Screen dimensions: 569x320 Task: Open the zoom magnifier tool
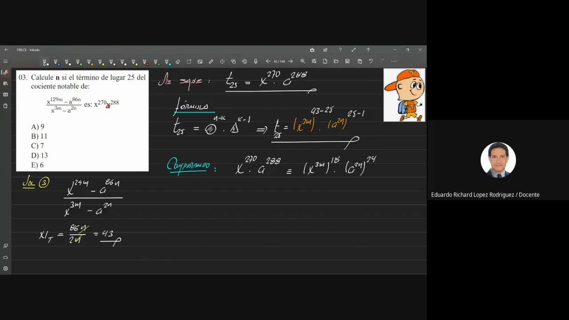[x=303, y=61]
